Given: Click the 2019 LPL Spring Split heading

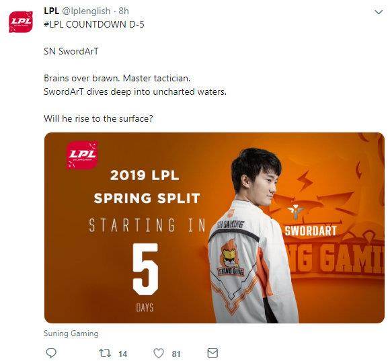Looking at the screenshot, I should pos(147,187).
